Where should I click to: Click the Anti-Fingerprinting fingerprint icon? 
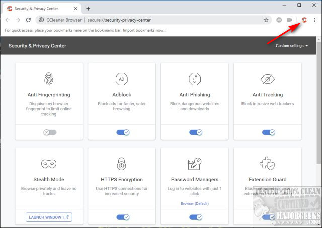point(49,79)
